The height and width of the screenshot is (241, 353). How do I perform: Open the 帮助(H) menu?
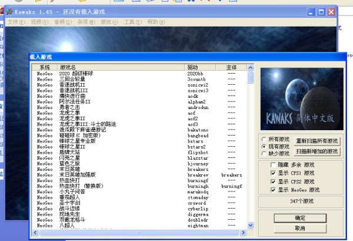click(x=156, y=22)
